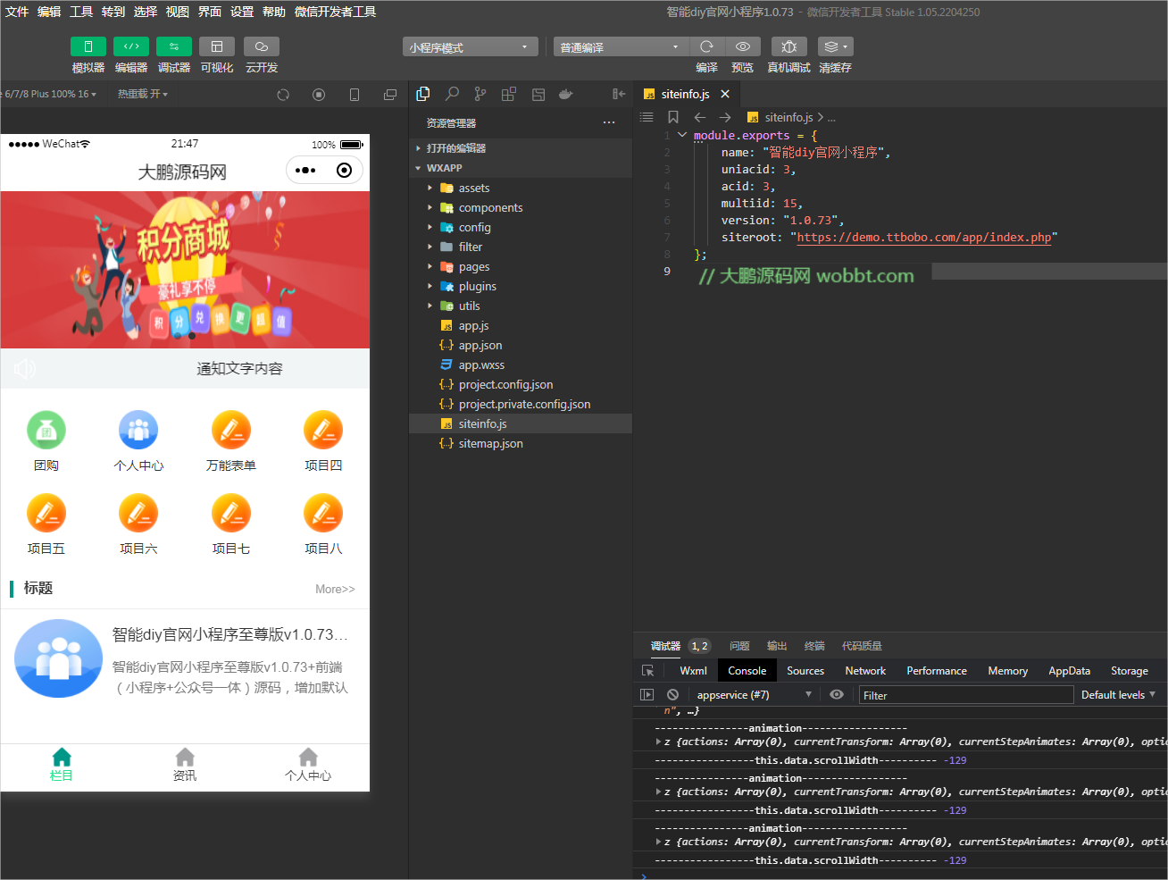Enable the element inspector toggle in the debugger
This screenshot has width=1168, height=880.
[x=646, y=670]
